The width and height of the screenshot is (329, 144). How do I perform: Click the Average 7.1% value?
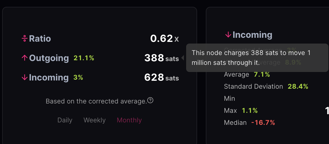pyautogui.click(x=262, y=74)
